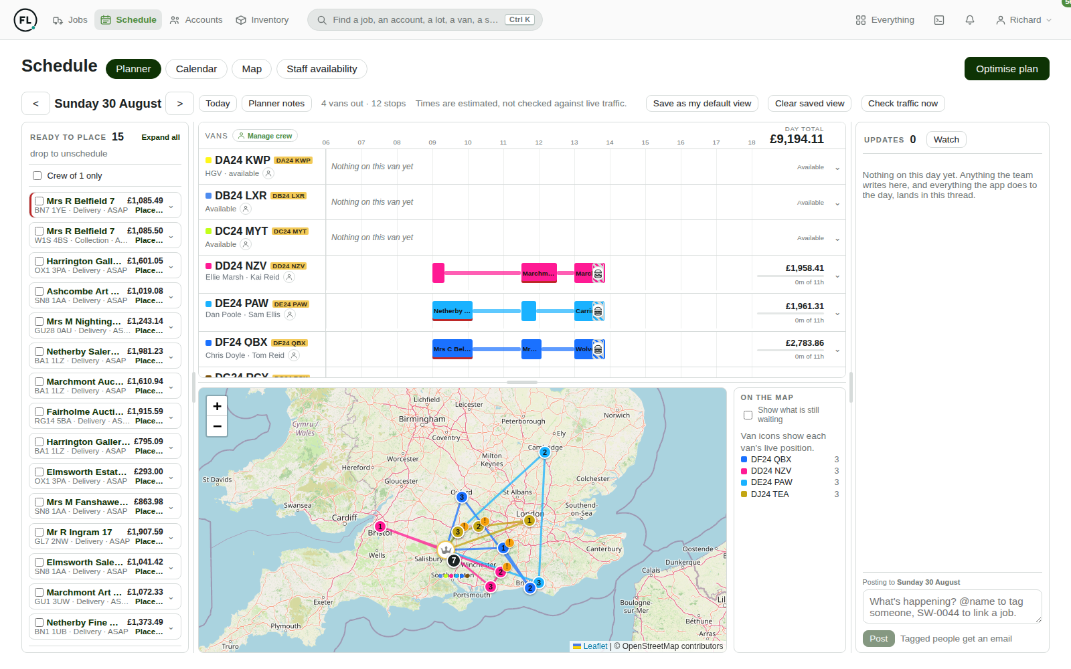The height and width of the screenshot is (669, 1071).
Task: Select the Netherby Fine job checkbox
Action: (x=39, y=622)
